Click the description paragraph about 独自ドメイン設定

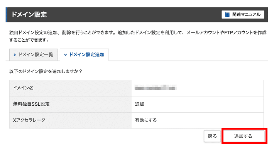[x=138, y=36]
